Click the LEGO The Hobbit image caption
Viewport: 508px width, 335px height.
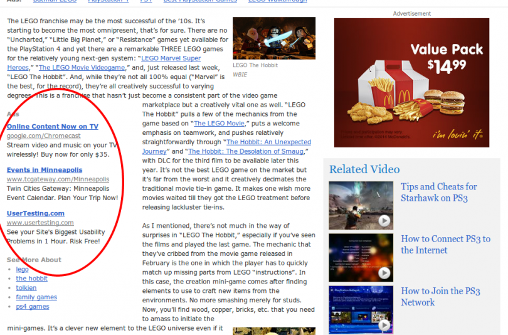[255, 65]
